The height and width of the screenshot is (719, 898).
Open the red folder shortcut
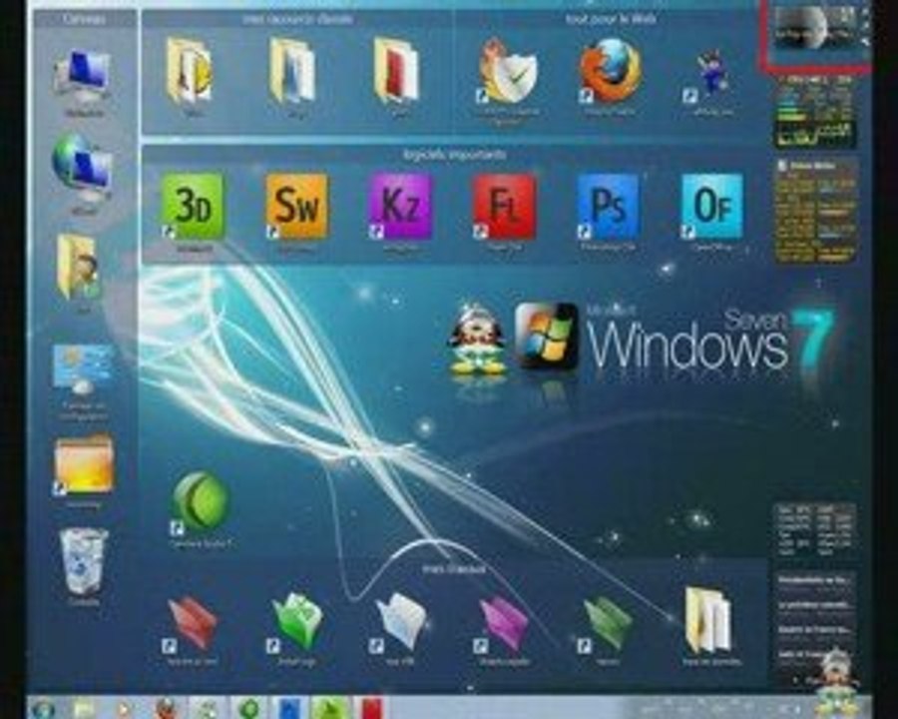192,625
